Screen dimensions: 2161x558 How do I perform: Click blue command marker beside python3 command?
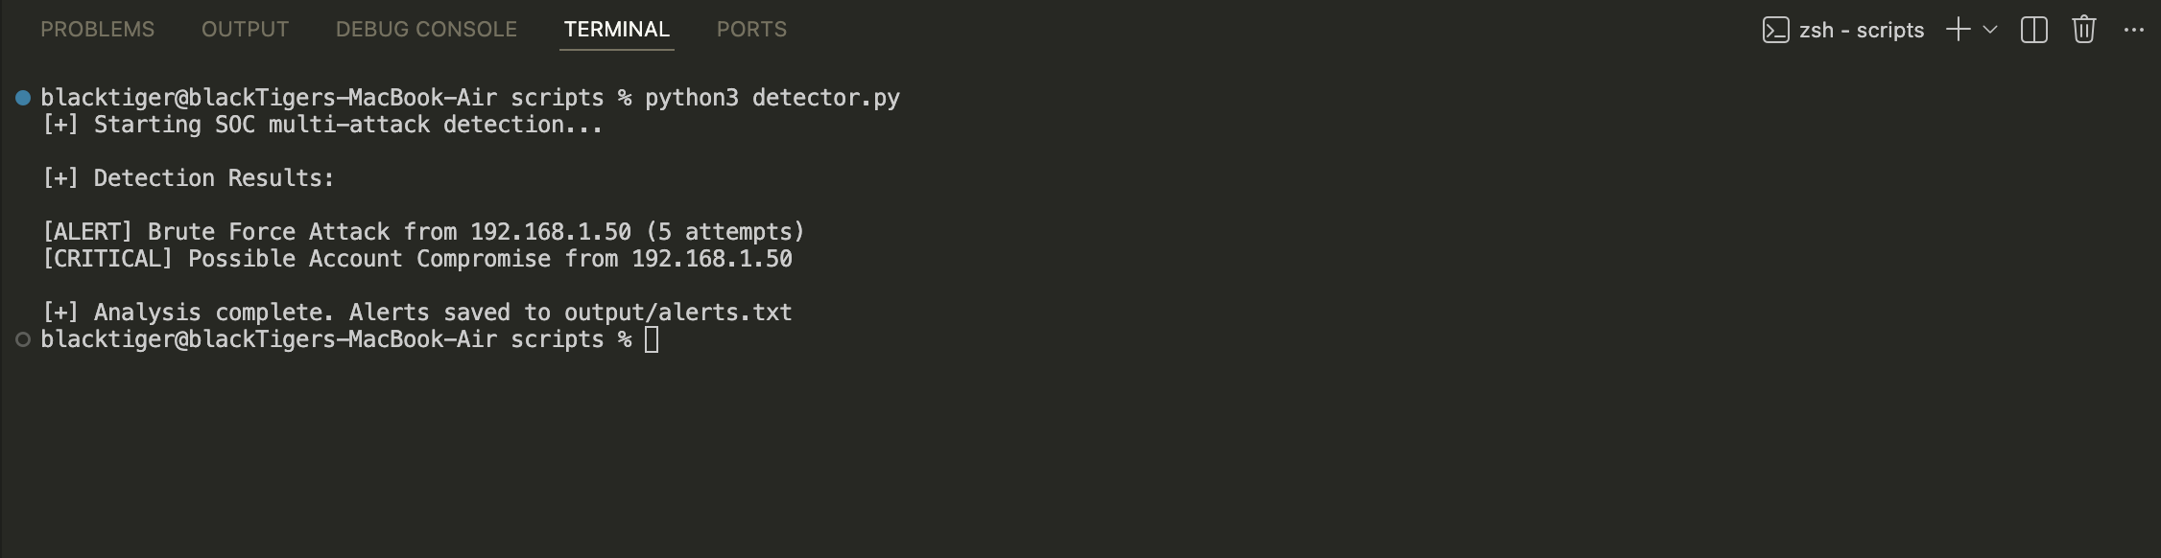pos(23,98)
